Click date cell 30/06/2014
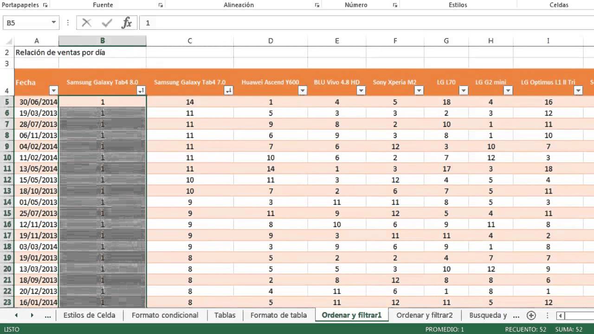Image resolution: width=594 pixels, height=334 pixels. click(x=37, y=102)
